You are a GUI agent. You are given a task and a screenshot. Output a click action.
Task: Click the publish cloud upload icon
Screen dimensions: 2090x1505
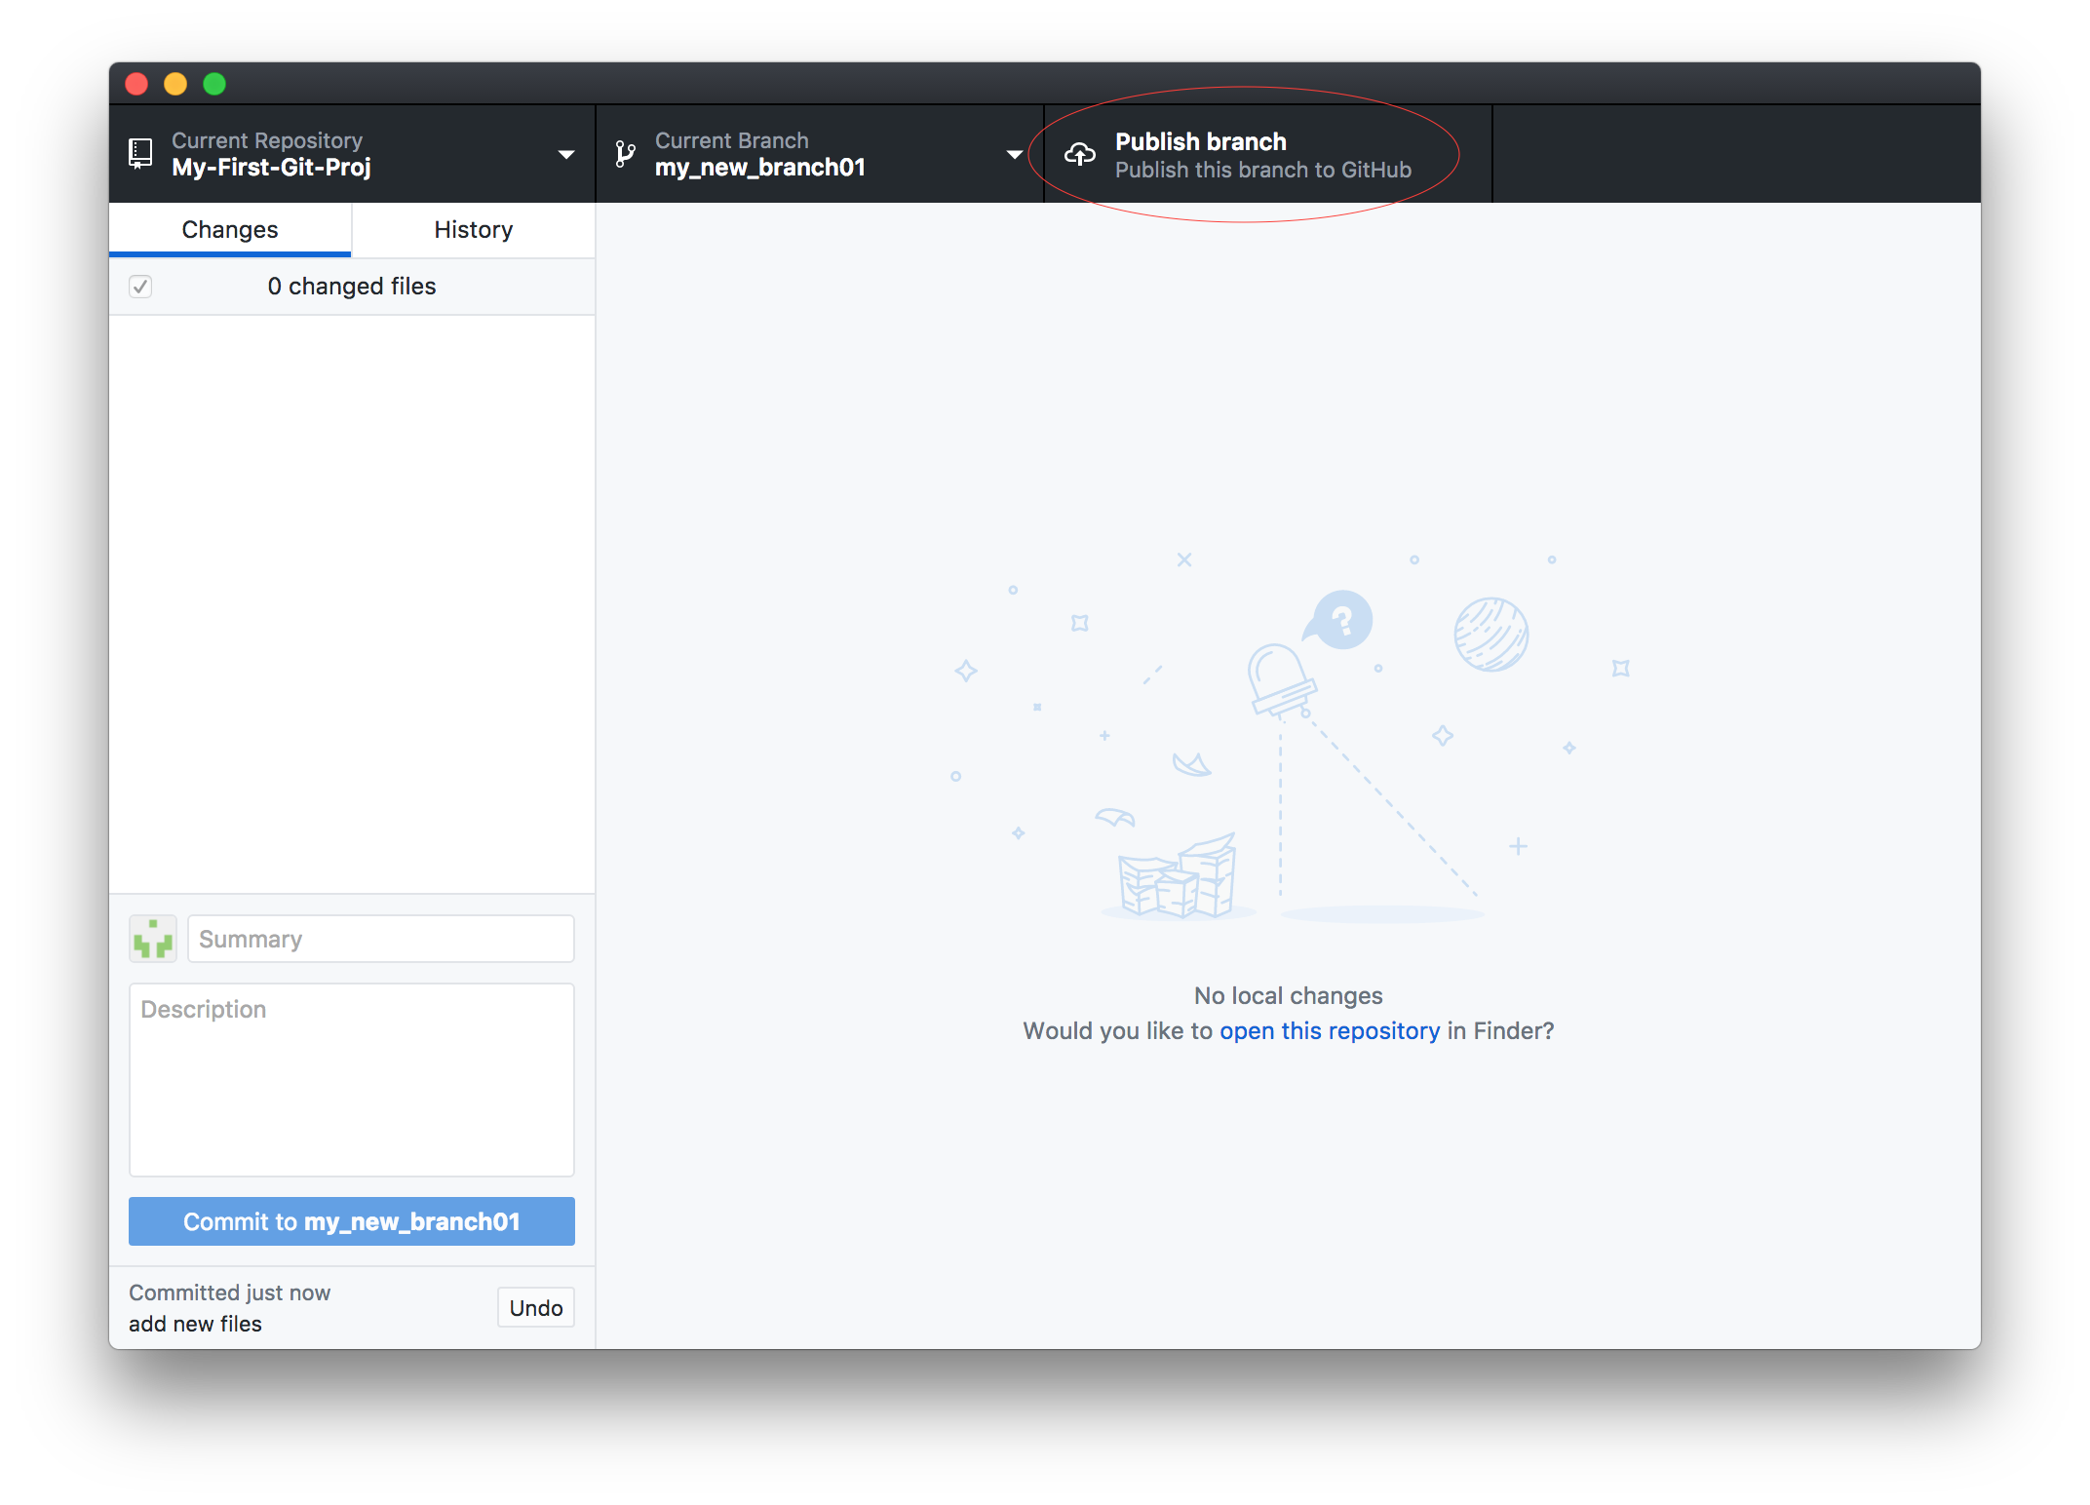1079,154
